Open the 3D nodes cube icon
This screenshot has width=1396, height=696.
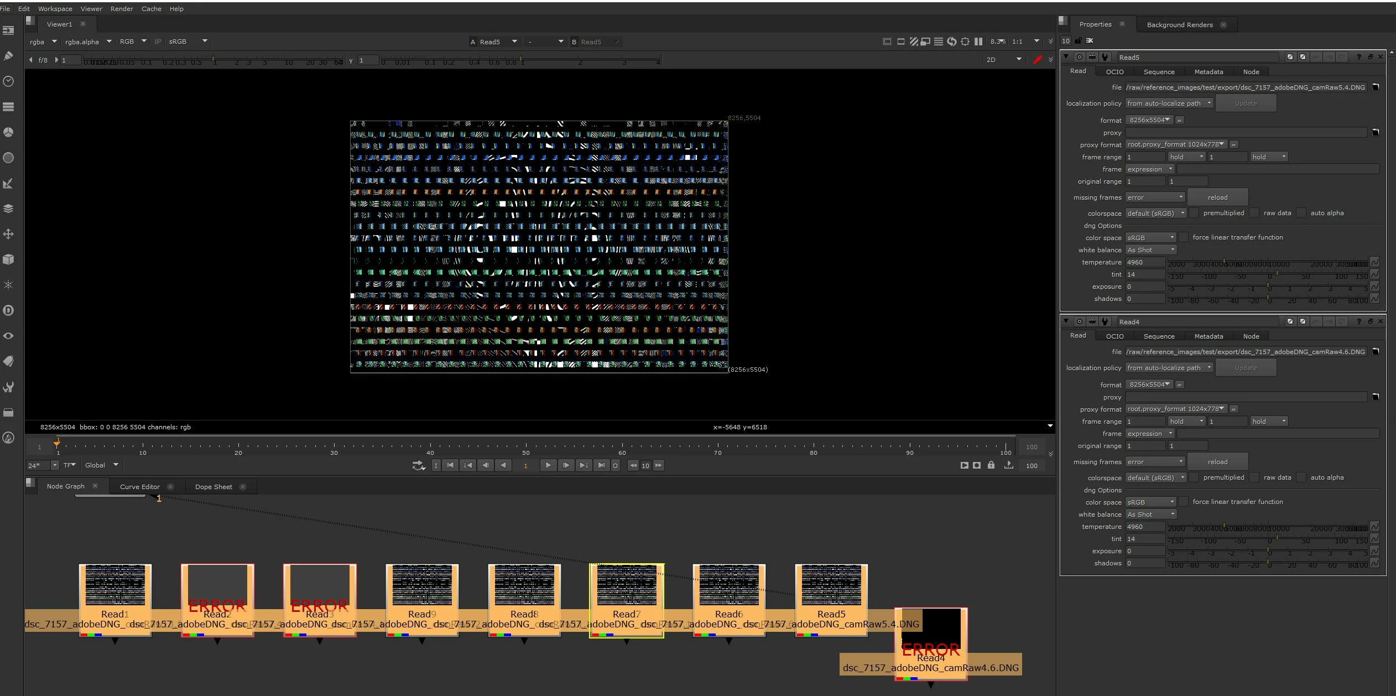tap(8, 259)
